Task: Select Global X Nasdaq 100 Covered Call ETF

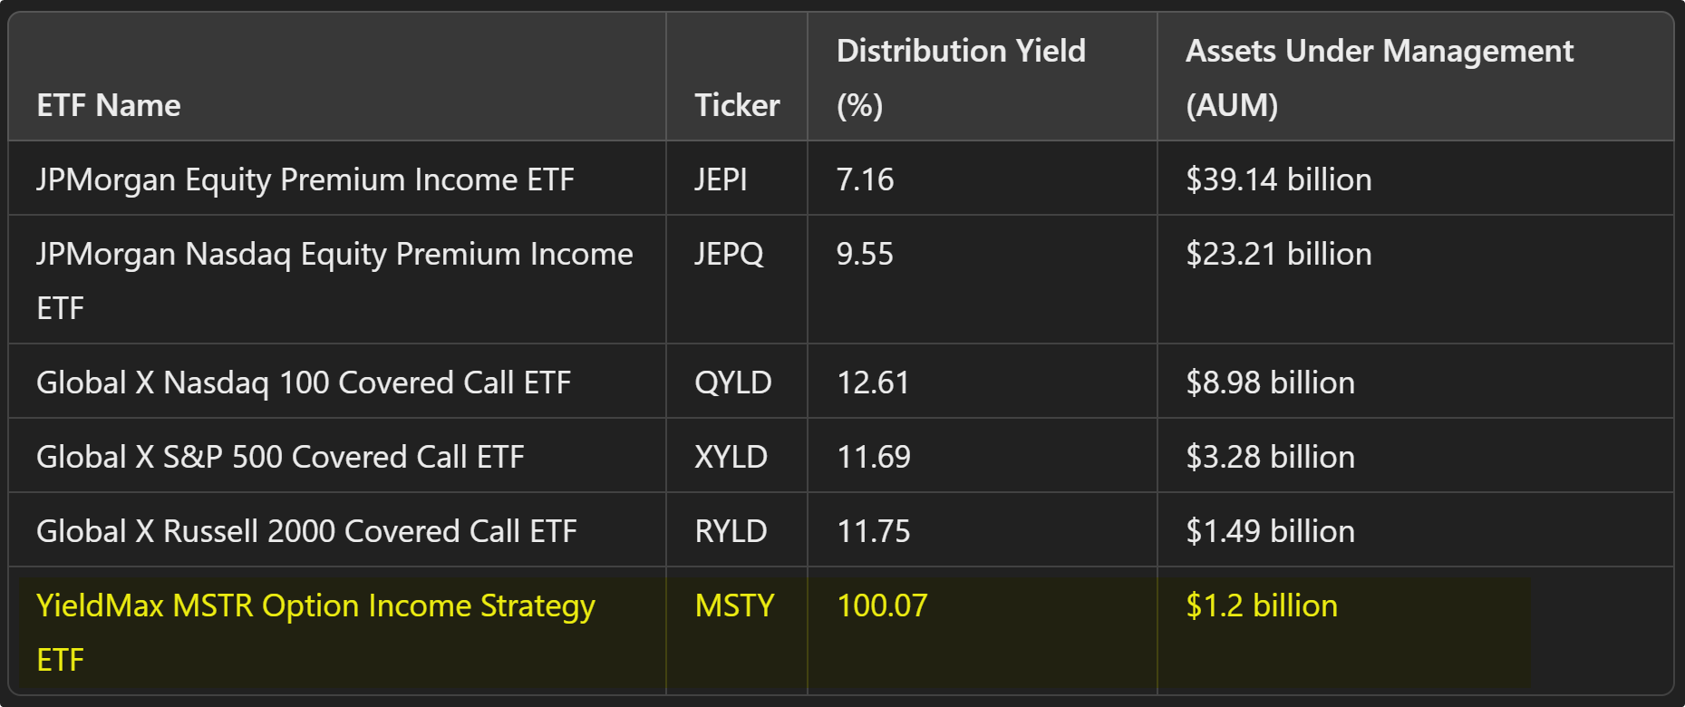Action: (304, 383)
